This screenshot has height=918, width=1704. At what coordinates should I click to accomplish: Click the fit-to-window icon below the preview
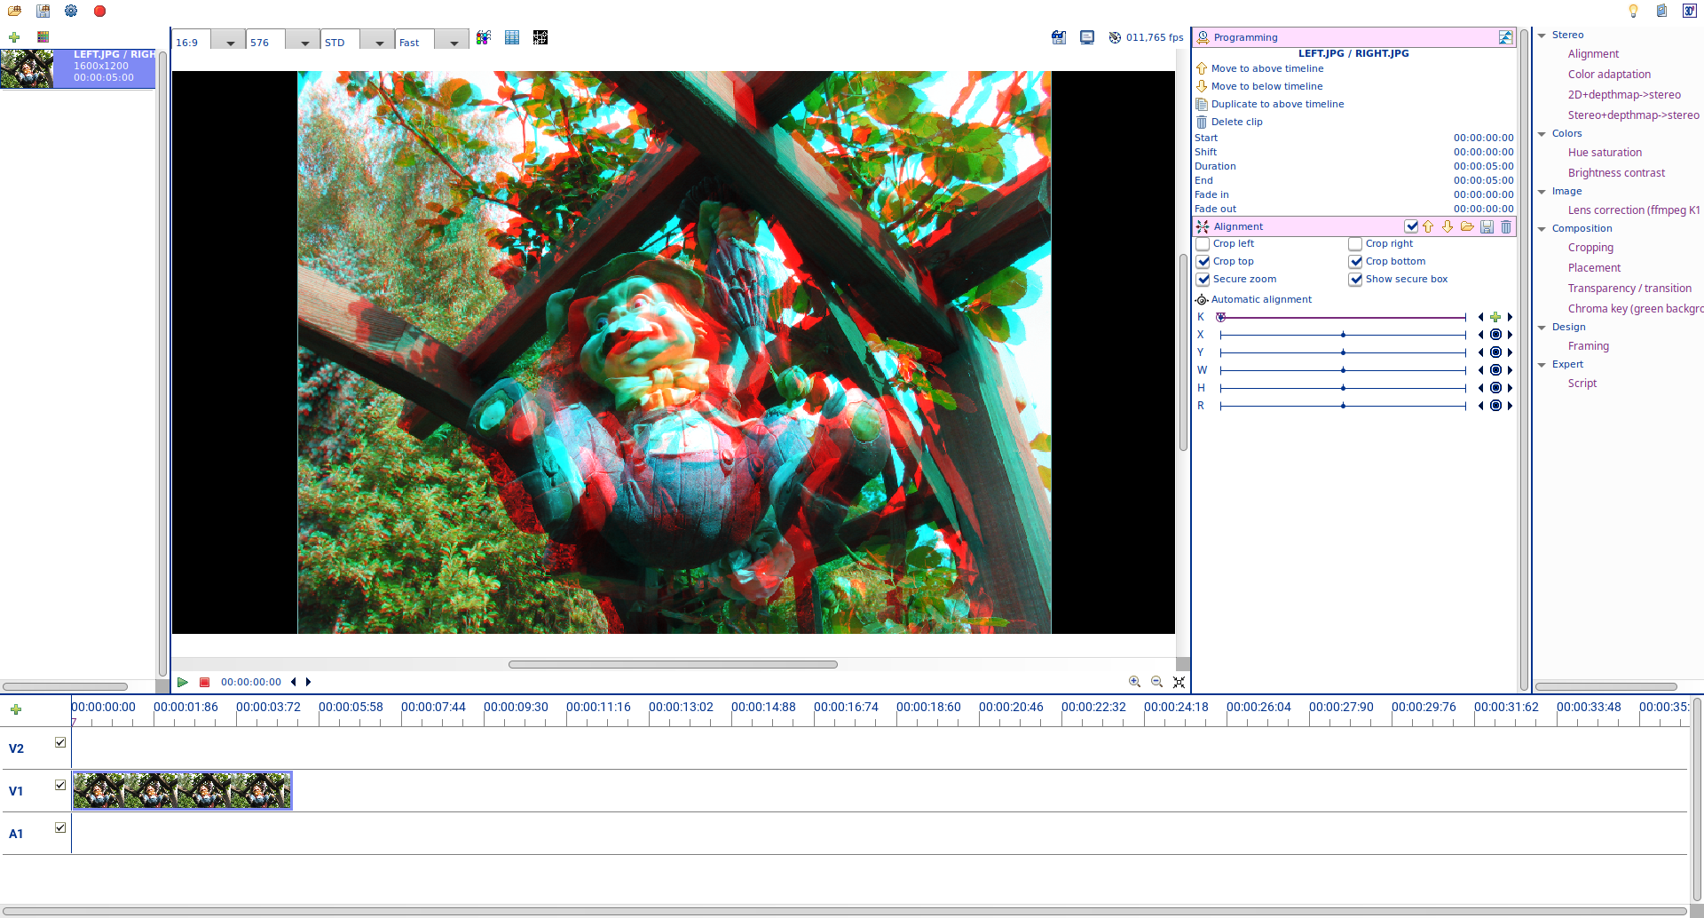1179,682
